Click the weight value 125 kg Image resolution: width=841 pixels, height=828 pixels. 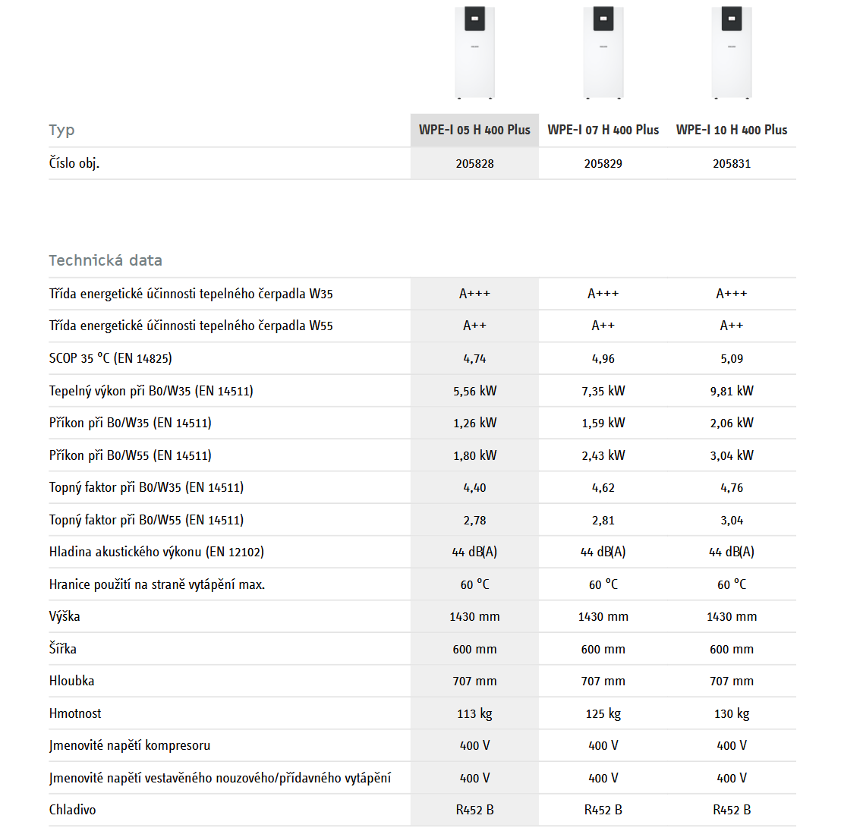point(603,713)
